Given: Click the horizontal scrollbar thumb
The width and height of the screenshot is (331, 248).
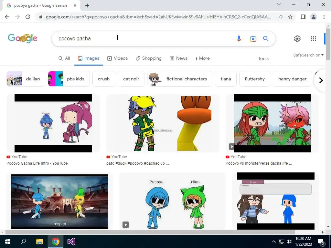Looking at the screenshot, I should click(150, 232).
